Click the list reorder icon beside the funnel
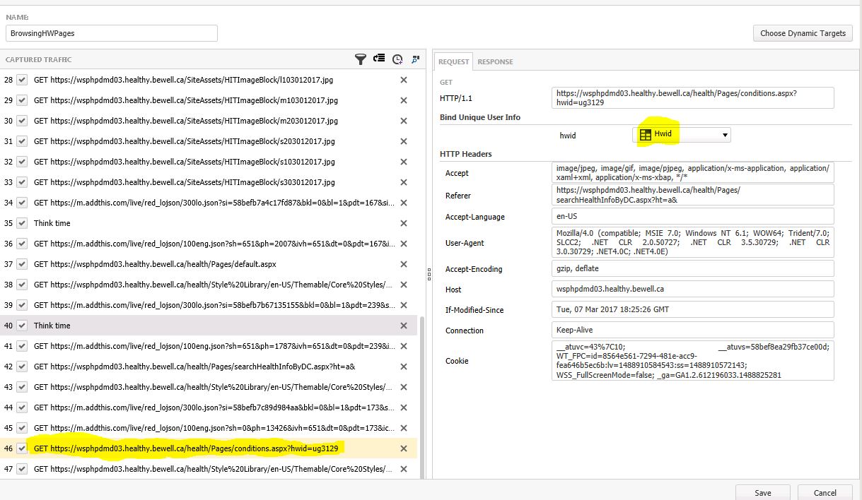Screen dimensions: 862x500 tap(380, 59)
